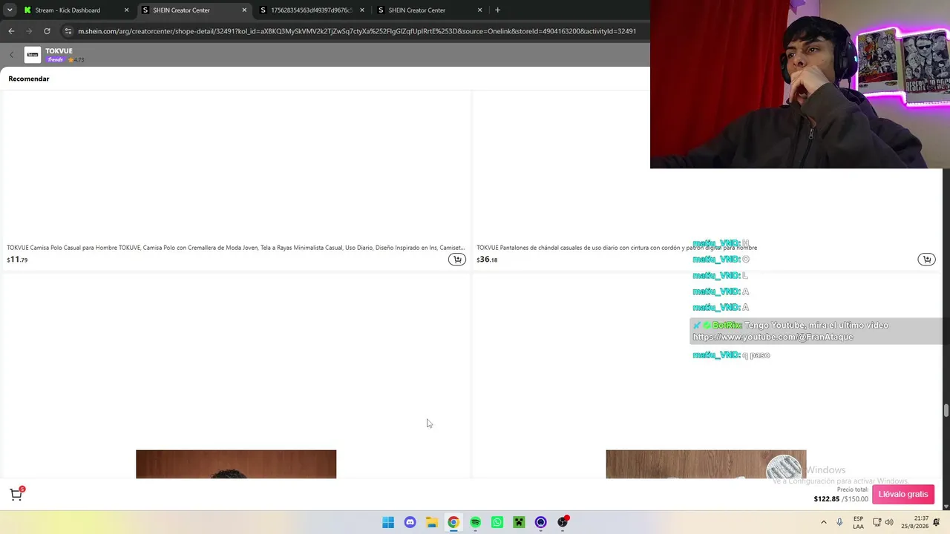Image resolution: width=950 pixels, height=534 pixels.
Task: Open the TOKVUE store logo
Action: coord(33,55)
